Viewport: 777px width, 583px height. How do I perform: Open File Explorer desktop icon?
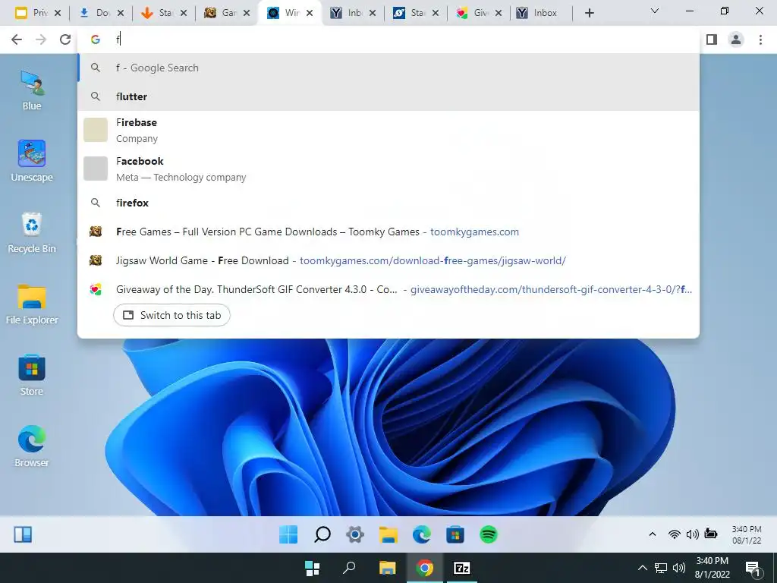click(32, 304)
